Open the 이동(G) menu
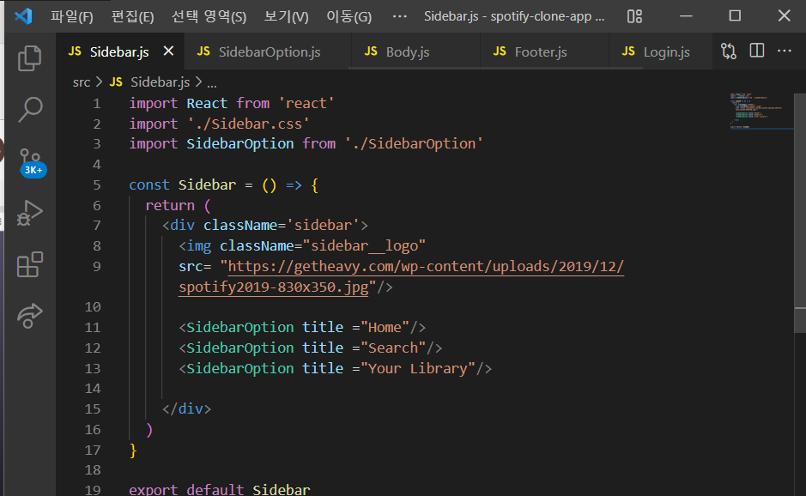Viewport: 806px width, 496px height. click(349, 16)
